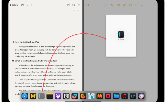
Task: Launch Music from the dock
Action: coord(125,96)
